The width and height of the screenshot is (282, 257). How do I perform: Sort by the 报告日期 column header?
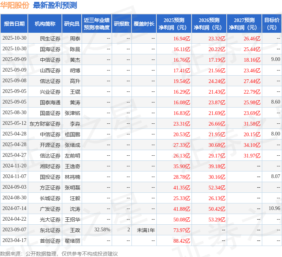pos(14,24)
